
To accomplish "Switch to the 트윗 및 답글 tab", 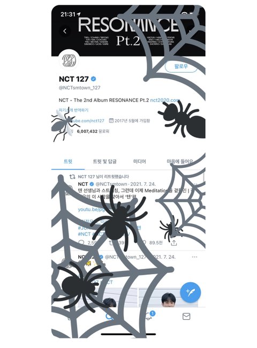I will (x=104, y=161).
